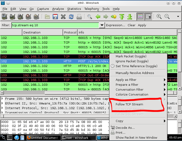Toggle auto scroll in live capture
Viewport: 182px width, 141px height.
[148, 17]
